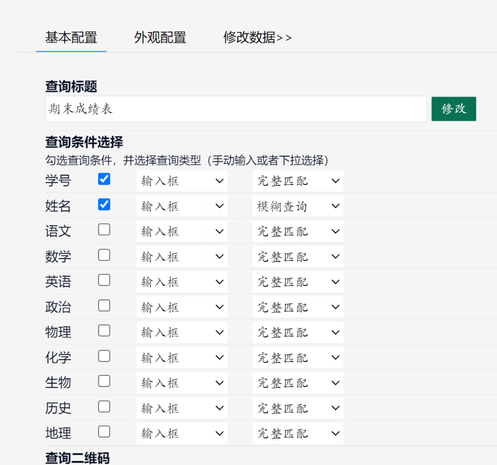This screenshot has height=465, width=497.
Task: Expand the 语文 完整匹配 dropdown
Action: pos(298,231)
